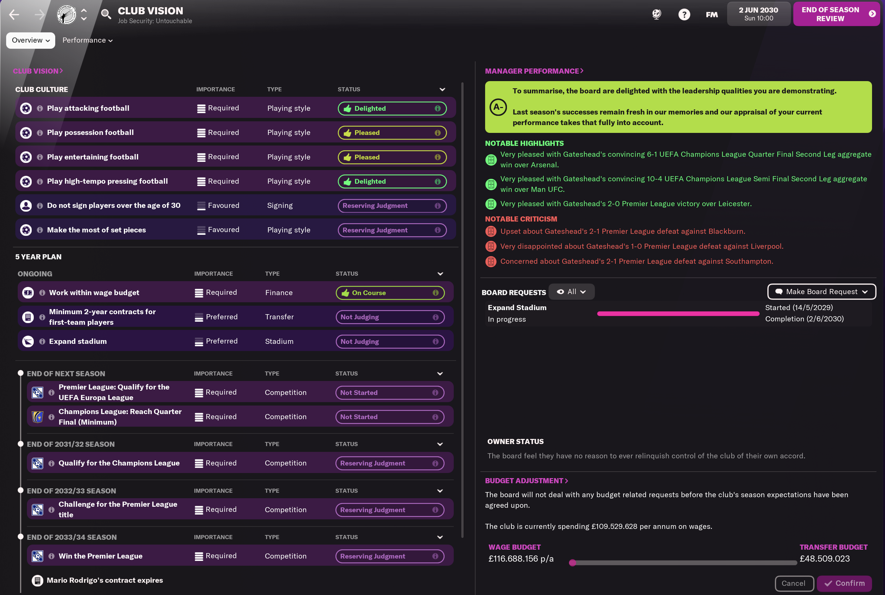Click Cancel budget adjustment button
The height and width of the screenshot is (595, 885).
794,583
